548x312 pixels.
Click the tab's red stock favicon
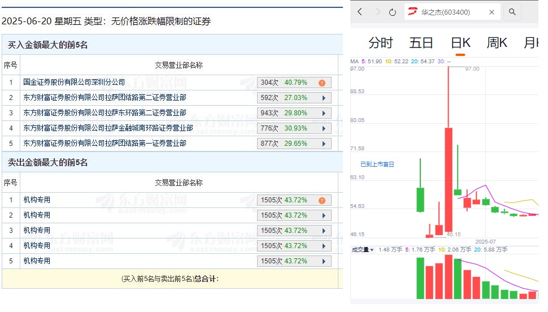tap(412, 12)
